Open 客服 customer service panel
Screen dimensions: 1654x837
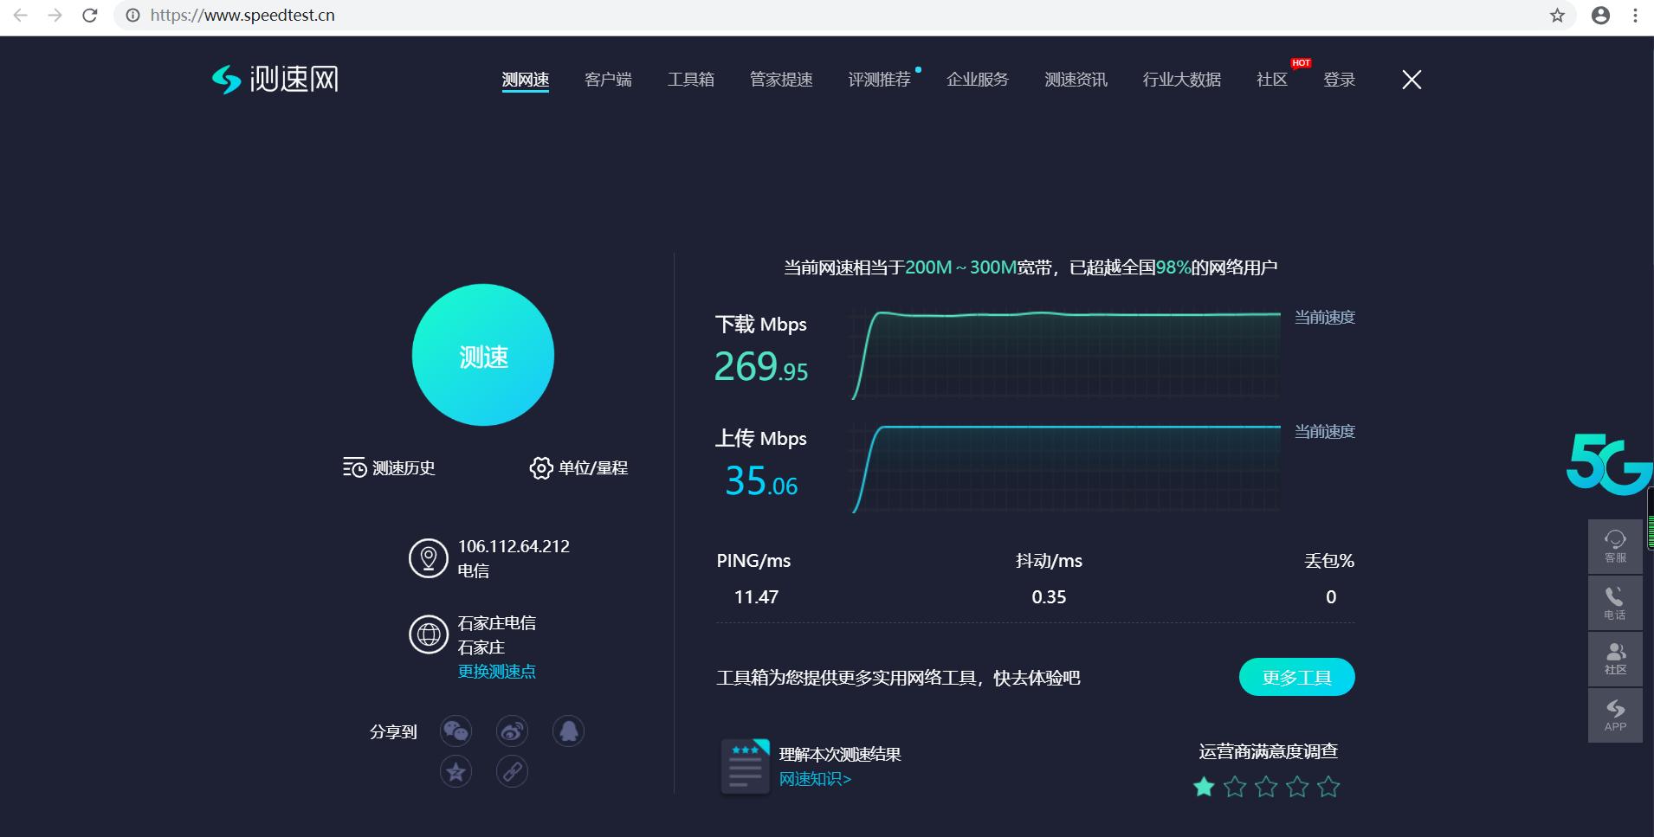point(1614,546)
